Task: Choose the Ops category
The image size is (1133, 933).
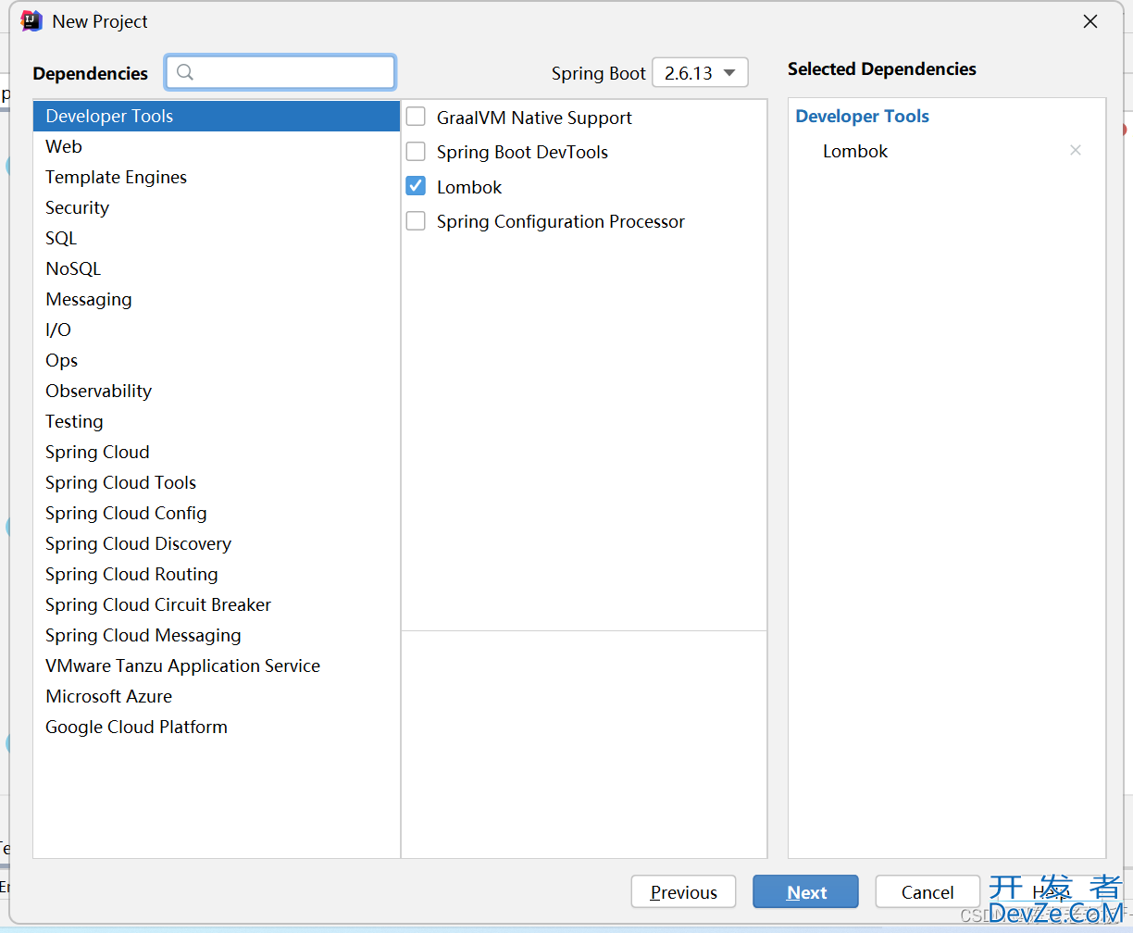Action: 217,360
